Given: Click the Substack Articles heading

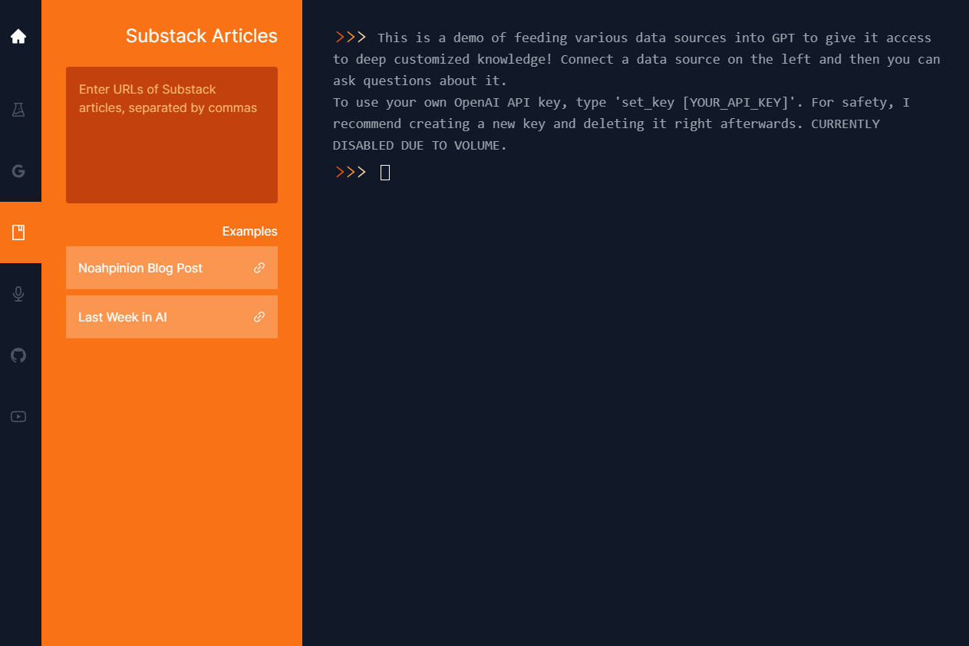Looking at the screenshot, I should pos(202,36).
